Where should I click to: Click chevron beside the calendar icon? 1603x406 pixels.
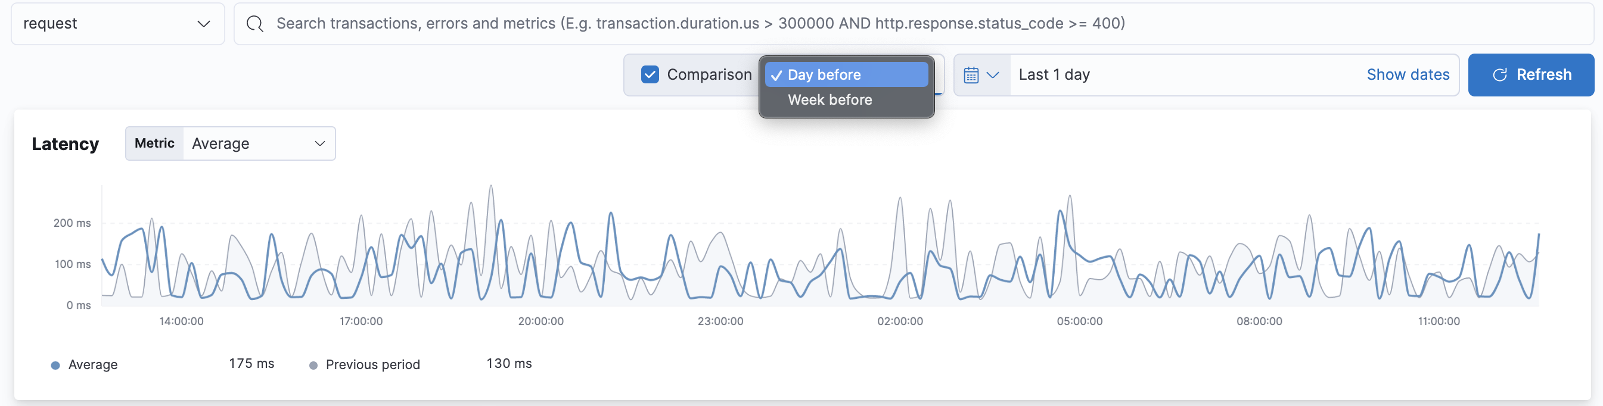click(993, 75)
